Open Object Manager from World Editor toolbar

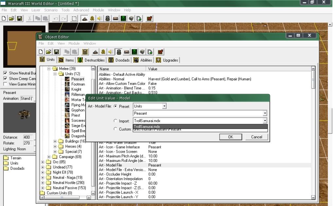click(x=131, y=19)
